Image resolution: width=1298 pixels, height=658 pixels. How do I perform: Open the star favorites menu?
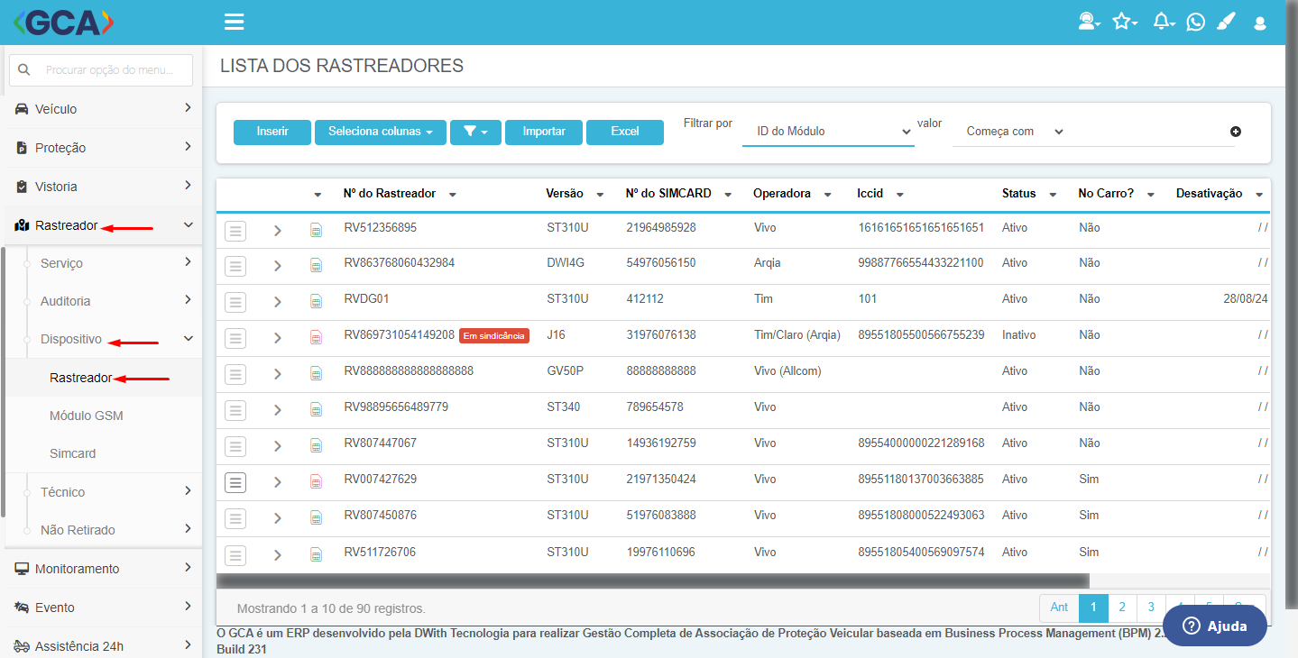1125,22
